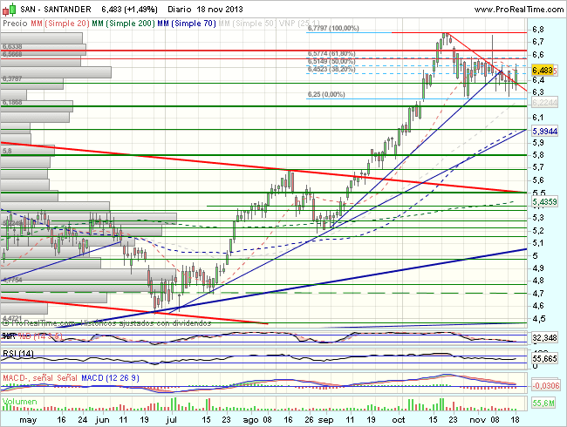Click the 6,1 price axis label
Viewport: 567px width, 427px height.
pos(537,118)
